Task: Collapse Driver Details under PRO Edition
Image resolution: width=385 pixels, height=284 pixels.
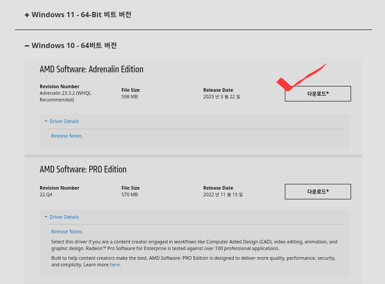Action: pyautogui.click(x=62, y=217)
